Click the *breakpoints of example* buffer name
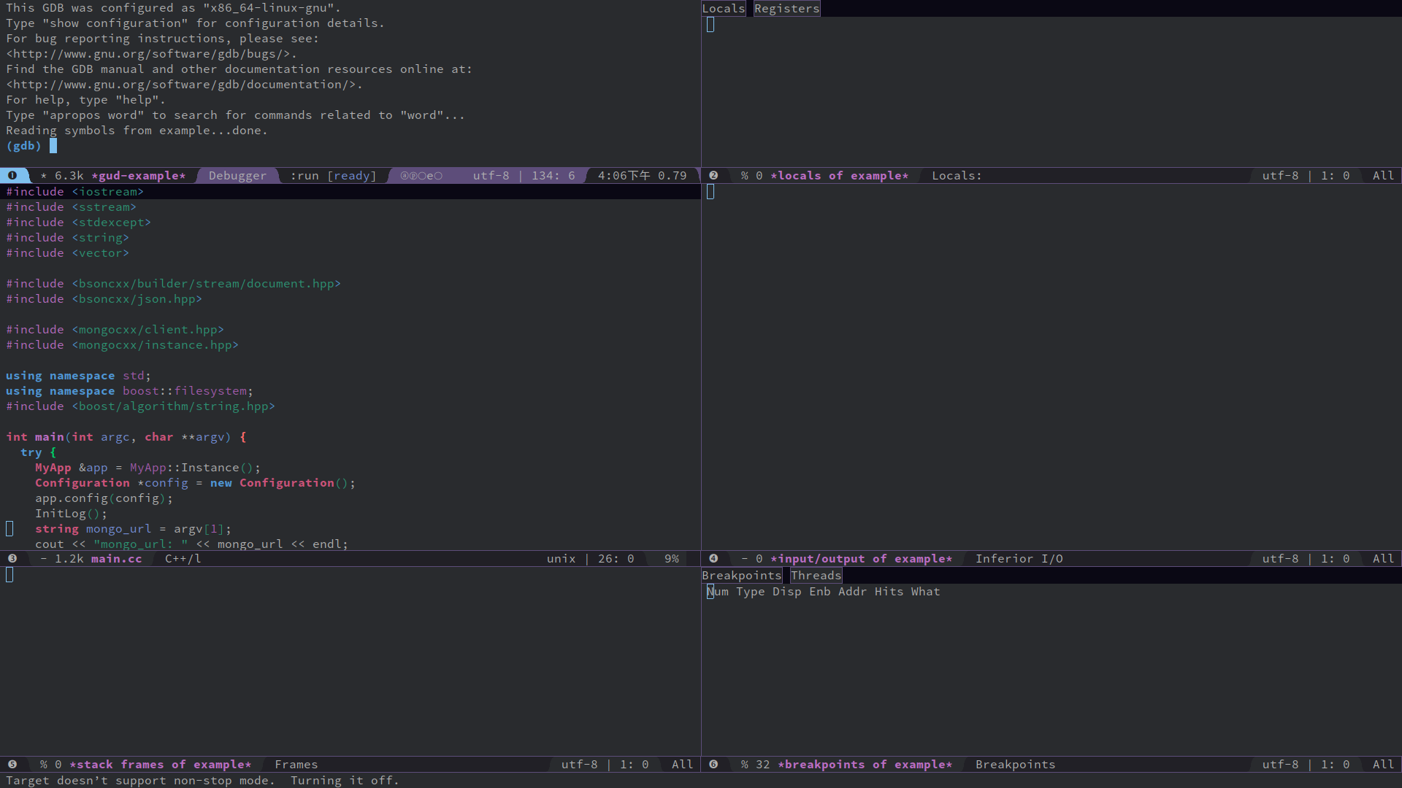 (865, 765)
